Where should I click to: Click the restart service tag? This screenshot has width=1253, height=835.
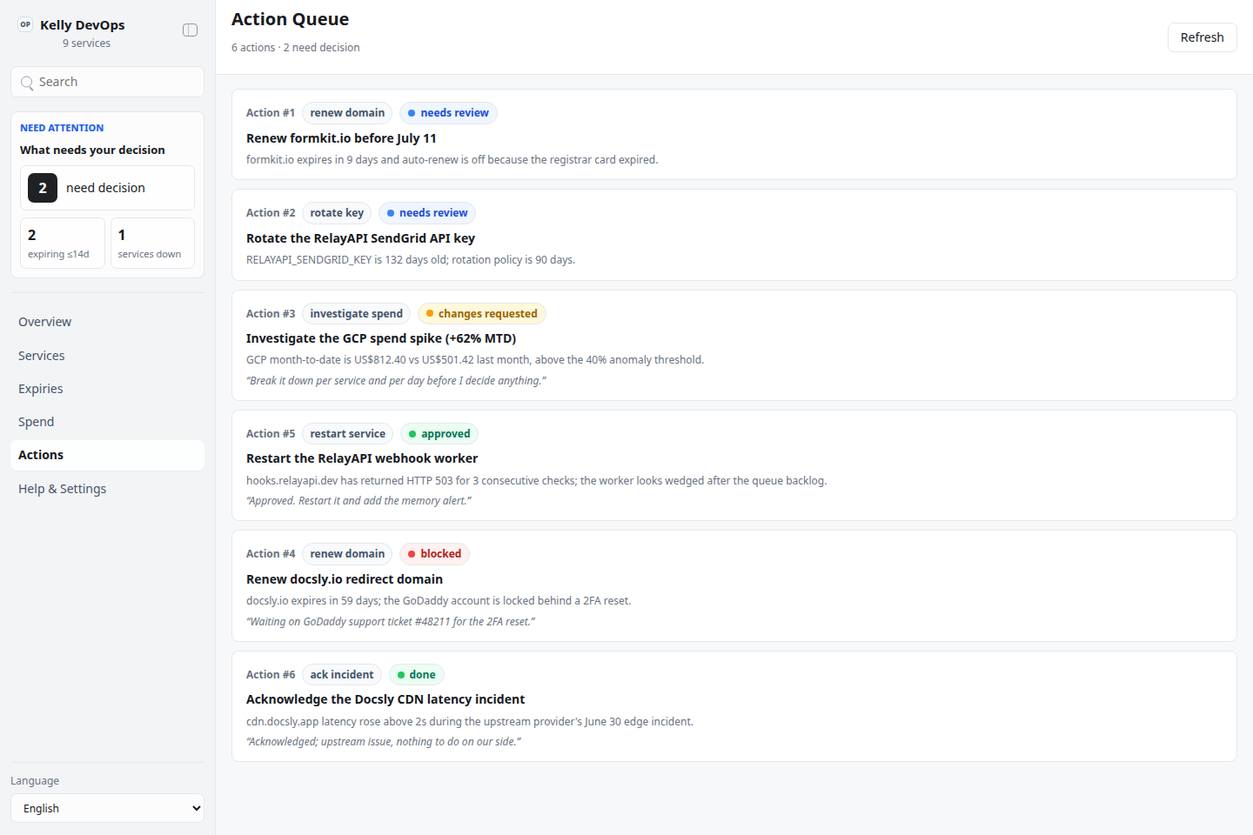[x=348, y=434]
